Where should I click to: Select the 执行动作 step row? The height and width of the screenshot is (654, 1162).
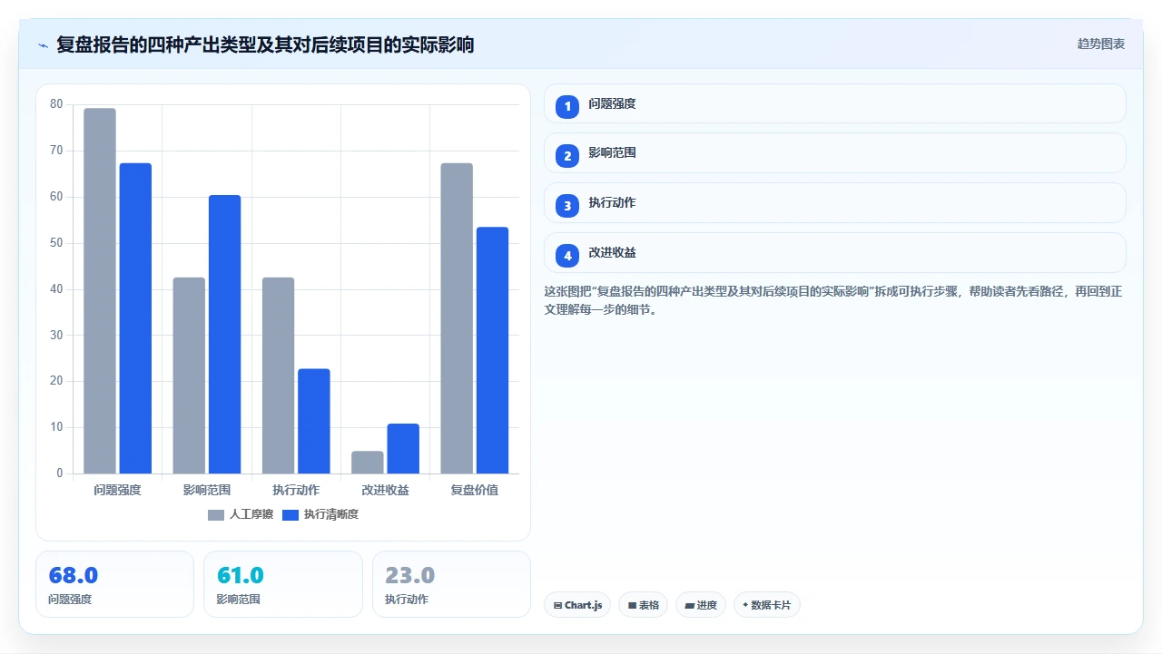(835, 203)
